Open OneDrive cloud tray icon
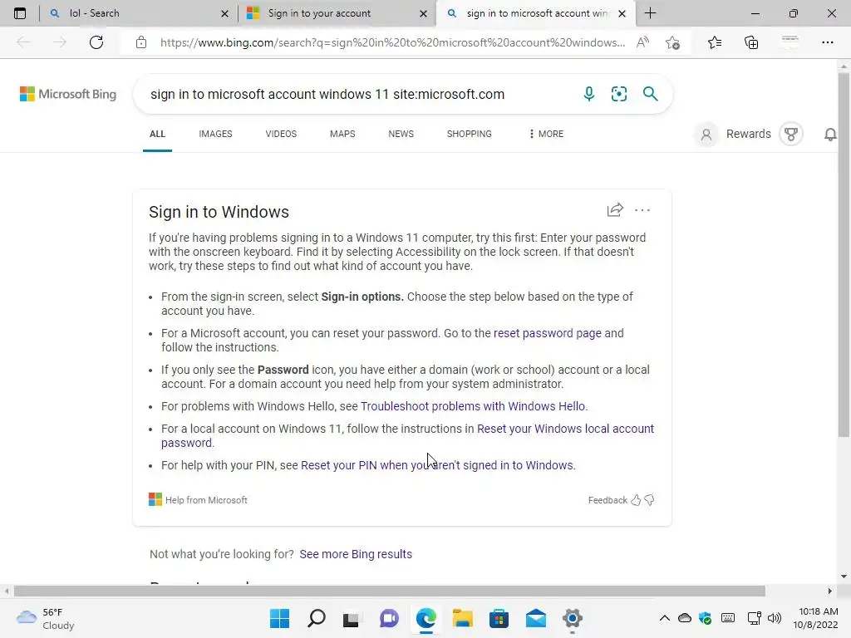 point(685,618)
